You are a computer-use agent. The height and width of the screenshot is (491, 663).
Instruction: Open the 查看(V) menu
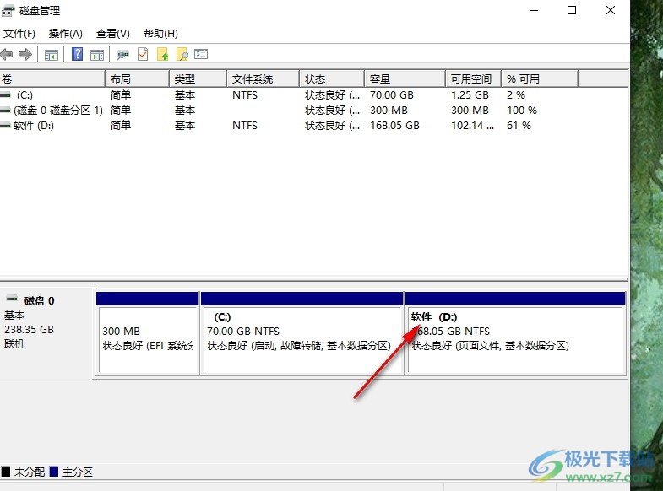(113, 34)
